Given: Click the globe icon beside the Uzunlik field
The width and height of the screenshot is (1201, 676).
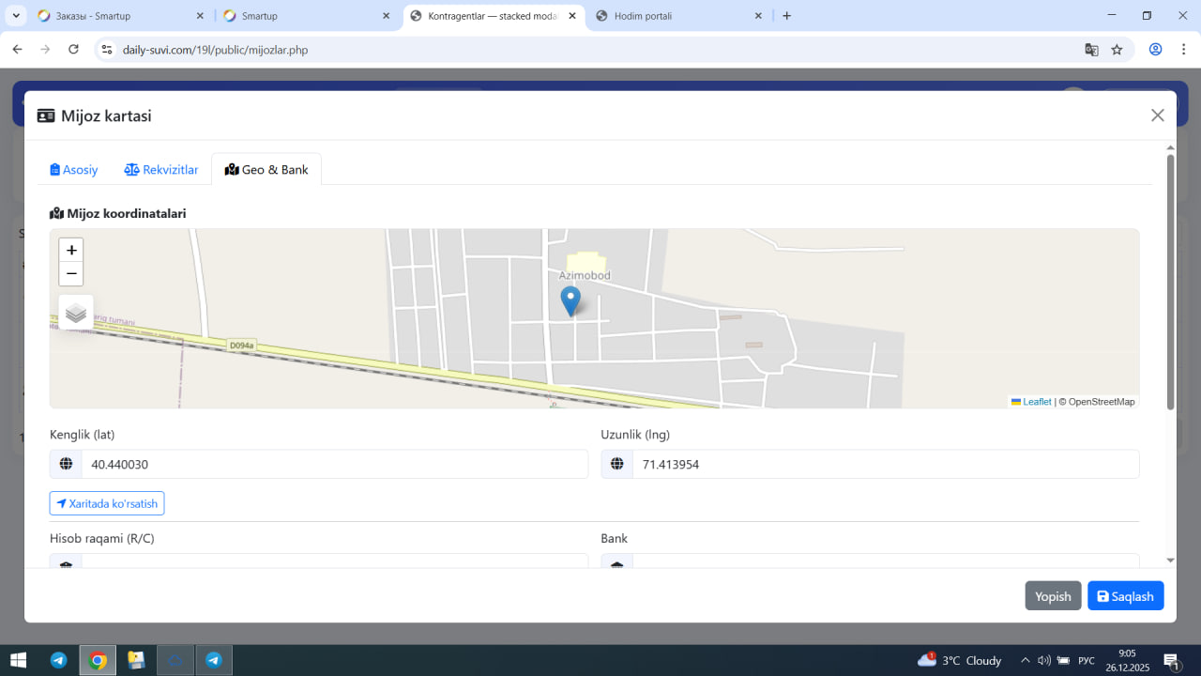Looking at the screenshot, I should pos(616,464).
